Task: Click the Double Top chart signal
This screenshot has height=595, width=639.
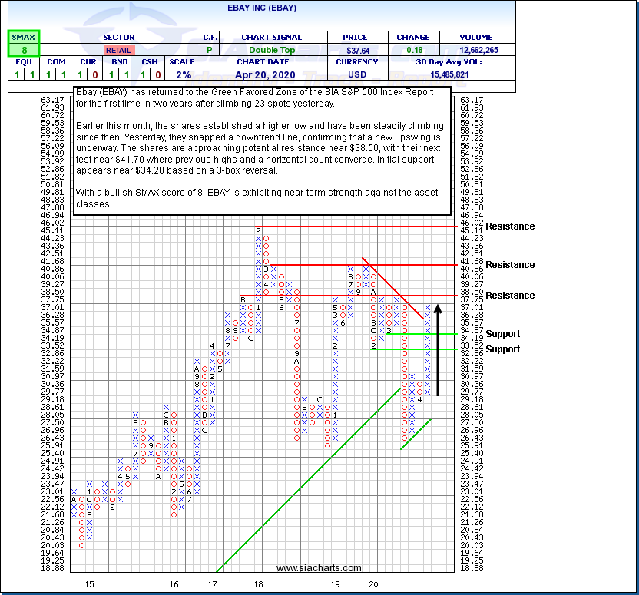Action: pyautogui.click(x=273, y=50)
